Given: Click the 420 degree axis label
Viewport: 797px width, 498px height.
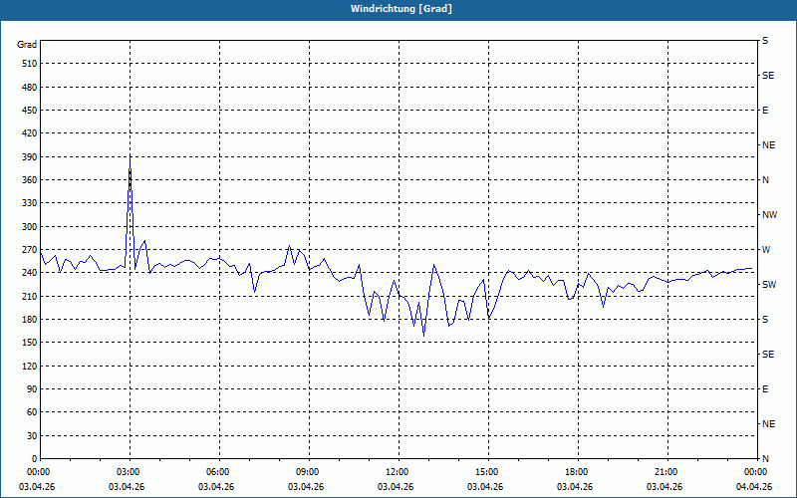Looking at the screenshot, I should tap(30, 133).
